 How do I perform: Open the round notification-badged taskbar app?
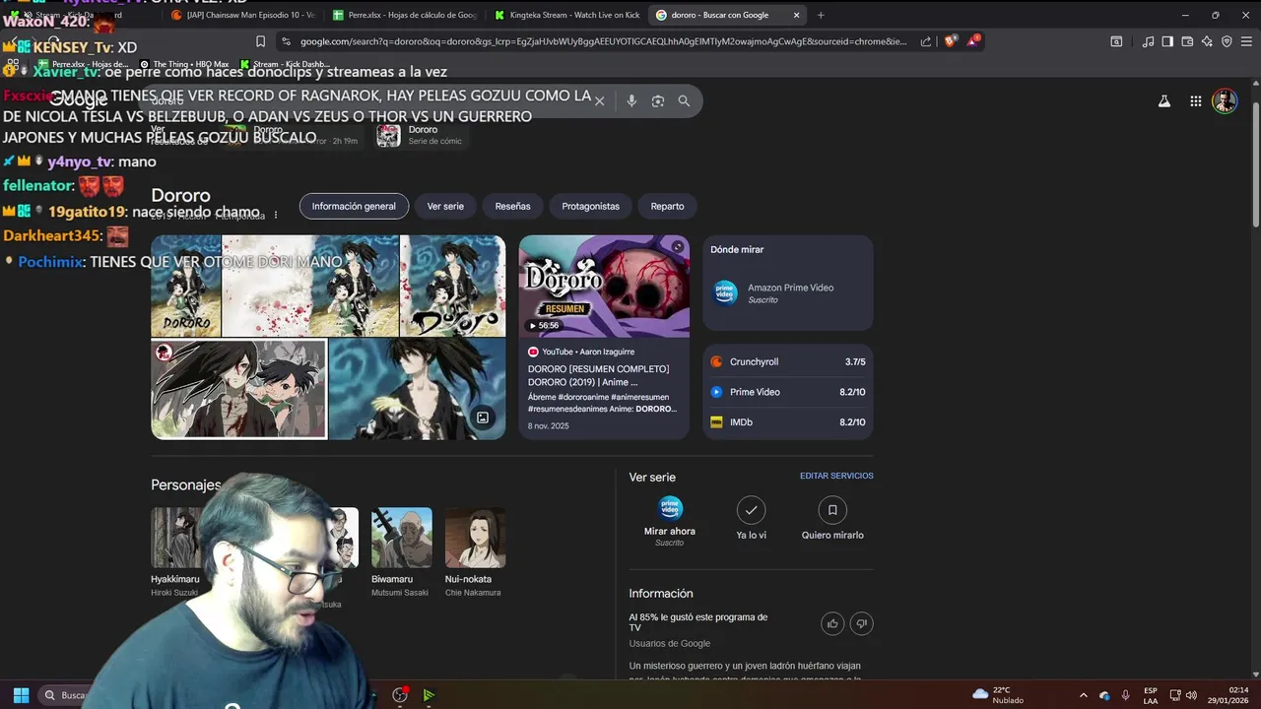(400, 695)
